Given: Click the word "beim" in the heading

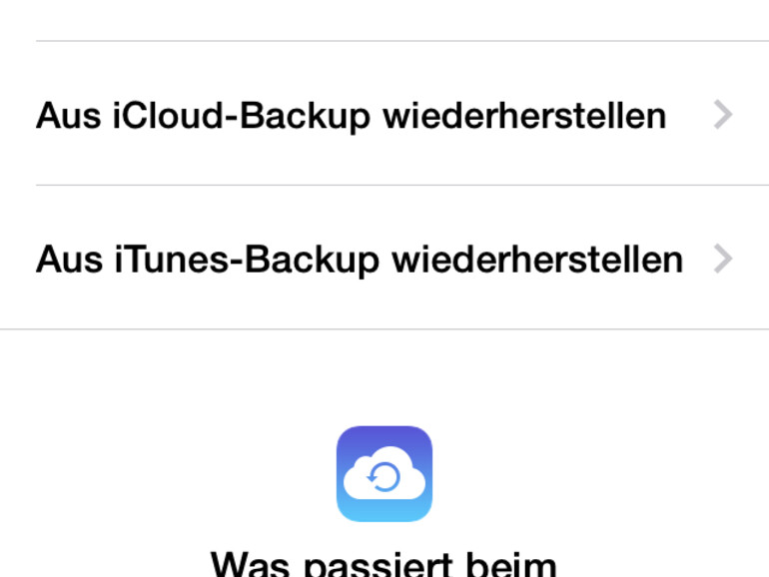Looking at the screenshot, I should click(x=509, y=565).
